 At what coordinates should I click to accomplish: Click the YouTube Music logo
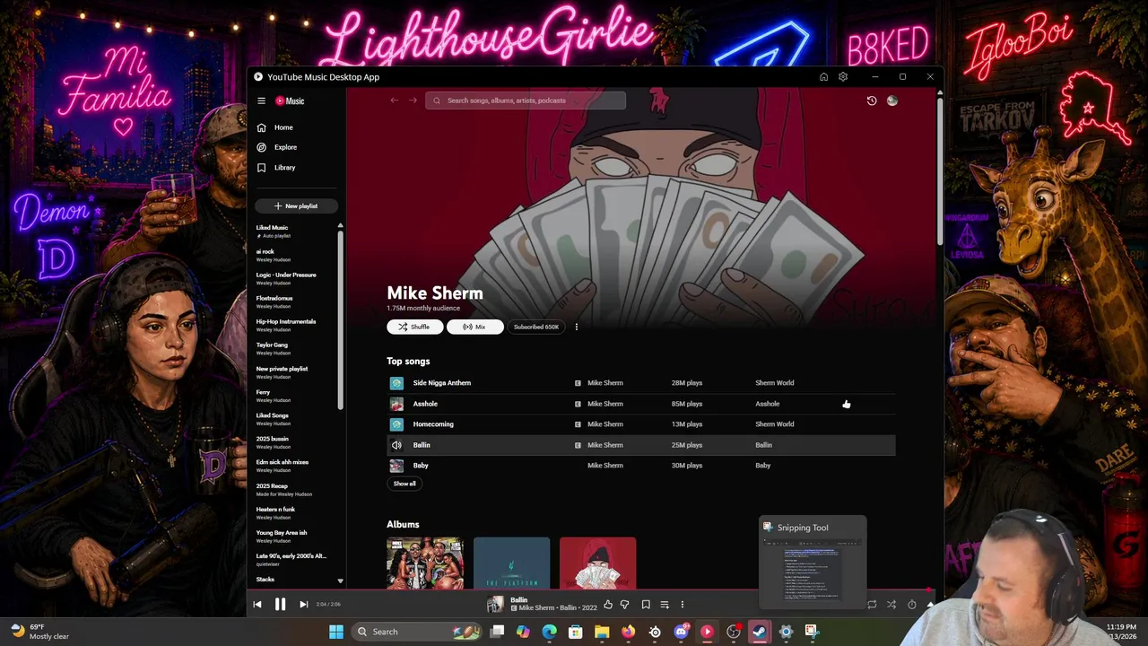pyautogui.click(x=290, y=101)
